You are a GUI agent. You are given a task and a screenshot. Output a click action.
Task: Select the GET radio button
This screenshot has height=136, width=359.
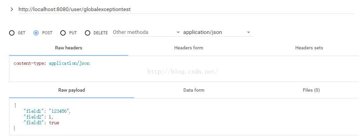[12, 33]
